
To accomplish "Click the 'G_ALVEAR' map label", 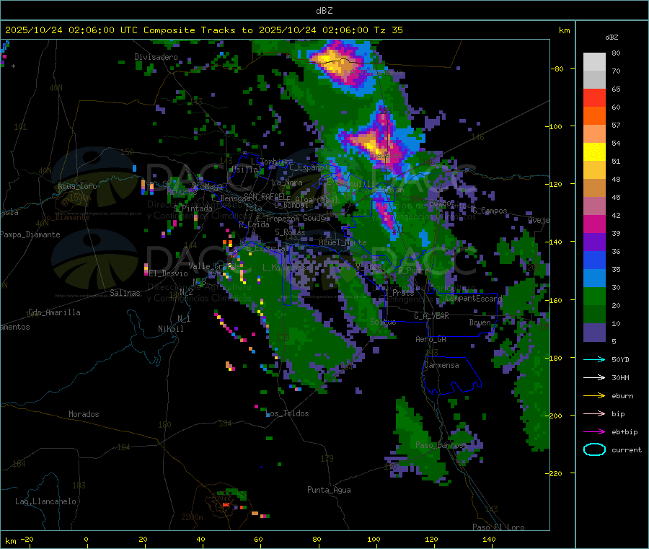I will click(x=431, y=316).
